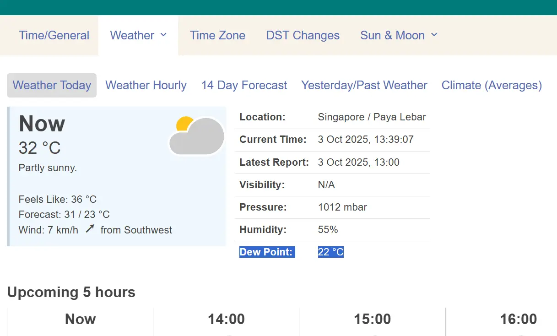
Task: View Yesterday/Past Weather
Action: tap(364, 85)
